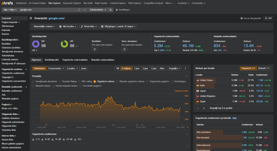The width and height of the screenshot is (277, 151).
Task: Expand the Alle locaties dropdown
Action: click(68, 26)
